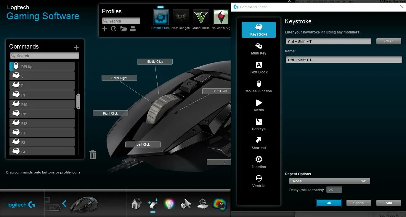Click the Scroll Right button label
This screenshot has height=217, width=406.
(x=119, y=78)
